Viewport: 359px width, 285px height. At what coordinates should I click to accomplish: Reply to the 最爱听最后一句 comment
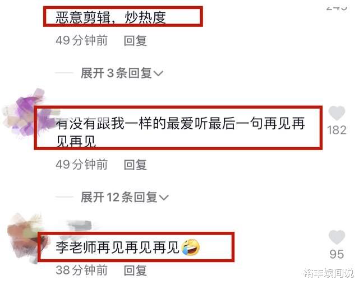(x=135, y=165)
